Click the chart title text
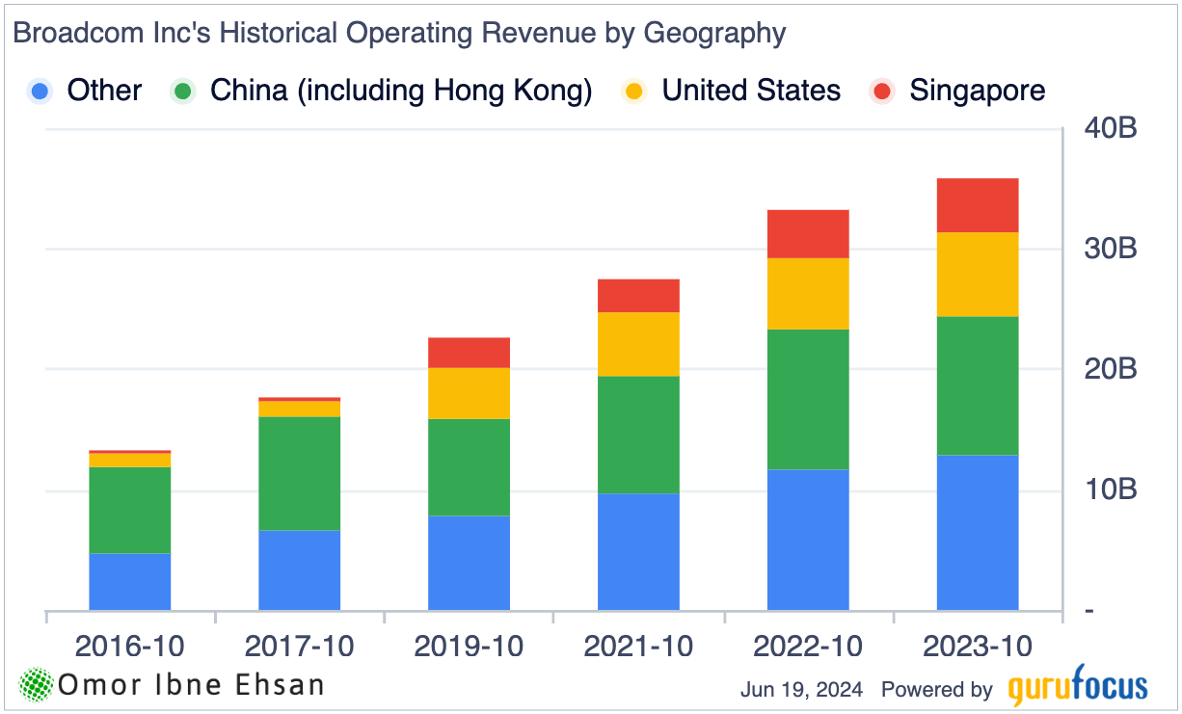 pos(399,34)
